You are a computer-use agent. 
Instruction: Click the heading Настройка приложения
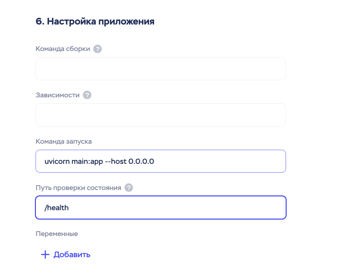pos(95,21)
